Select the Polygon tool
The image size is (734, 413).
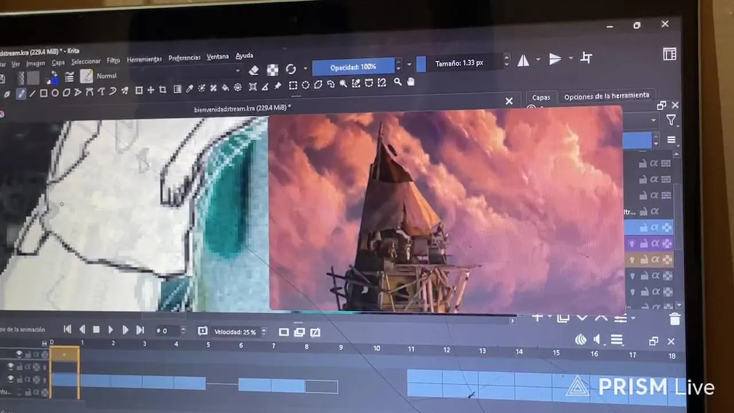pos(67,92)
